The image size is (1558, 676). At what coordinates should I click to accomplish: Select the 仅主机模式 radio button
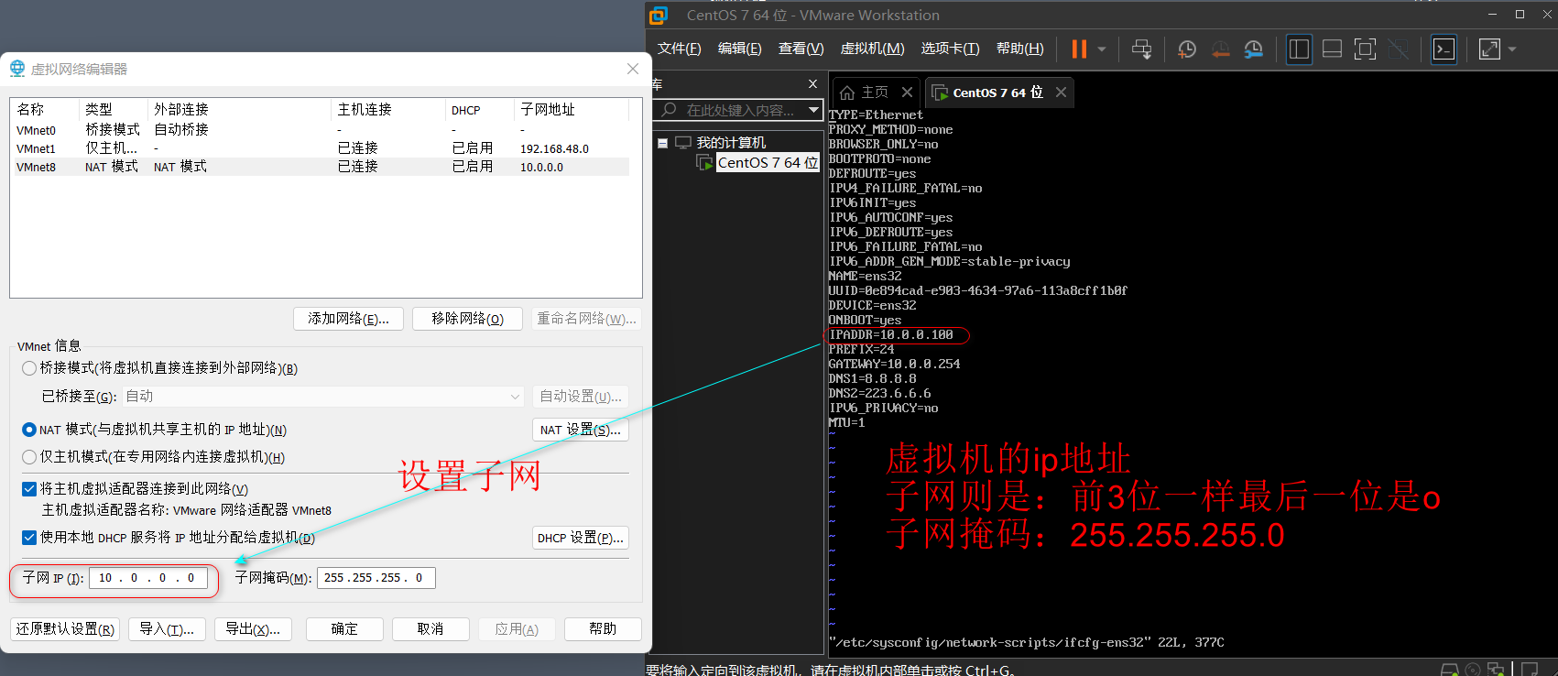(x=29, y=457)
